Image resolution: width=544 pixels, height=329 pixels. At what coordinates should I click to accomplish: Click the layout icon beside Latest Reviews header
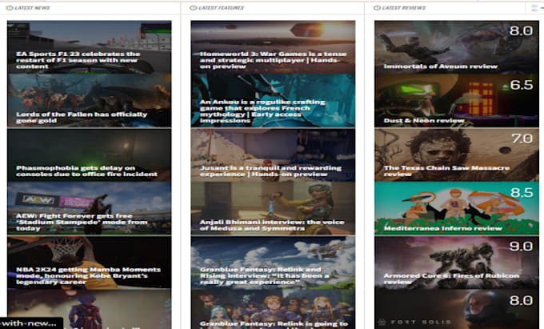pos(534,8)
